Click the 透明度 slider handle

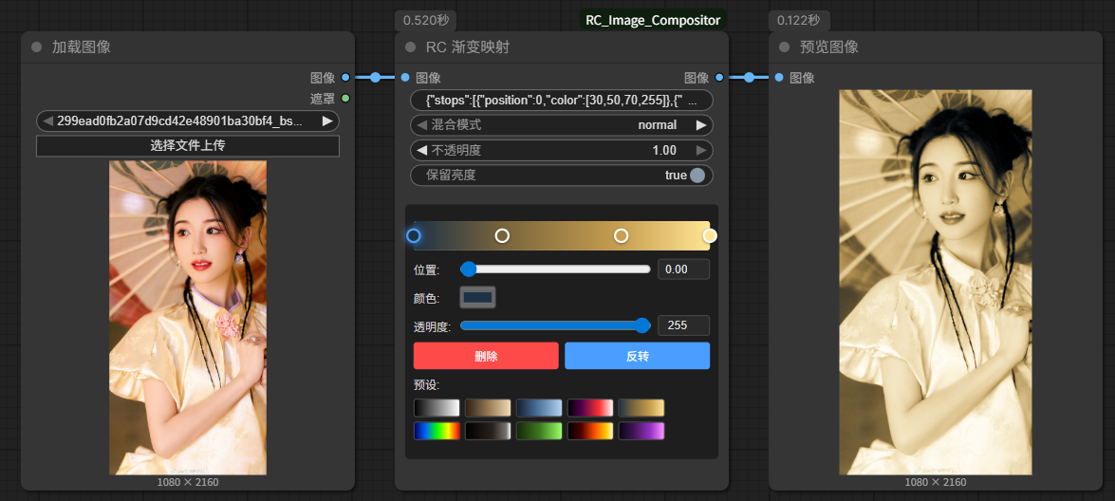pyautogui.click(x=642, y=325)
